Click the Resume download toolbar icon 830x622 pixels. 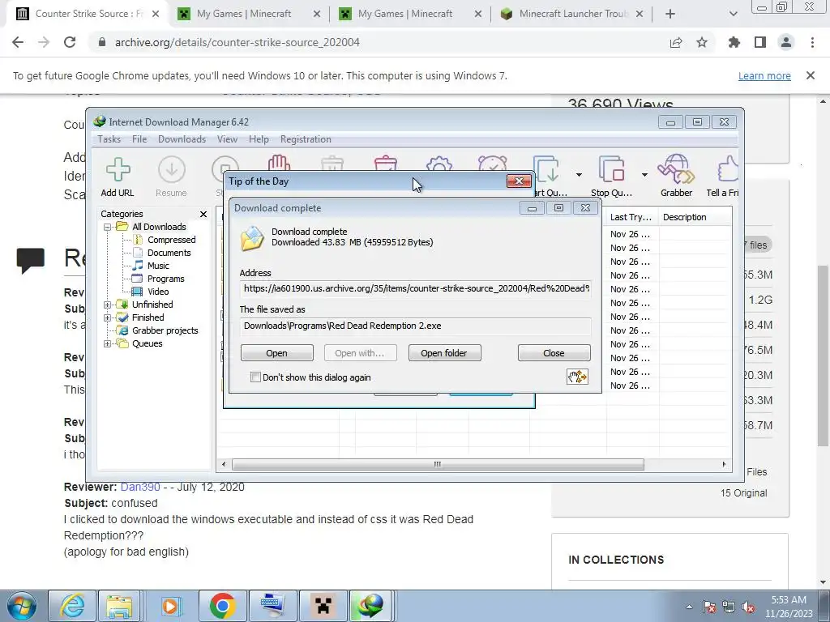[171, 177]
